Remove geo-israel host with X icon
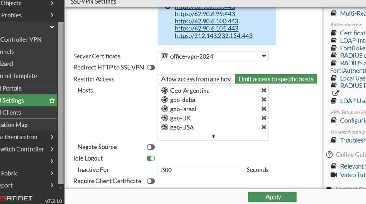 tap(264, 109)
